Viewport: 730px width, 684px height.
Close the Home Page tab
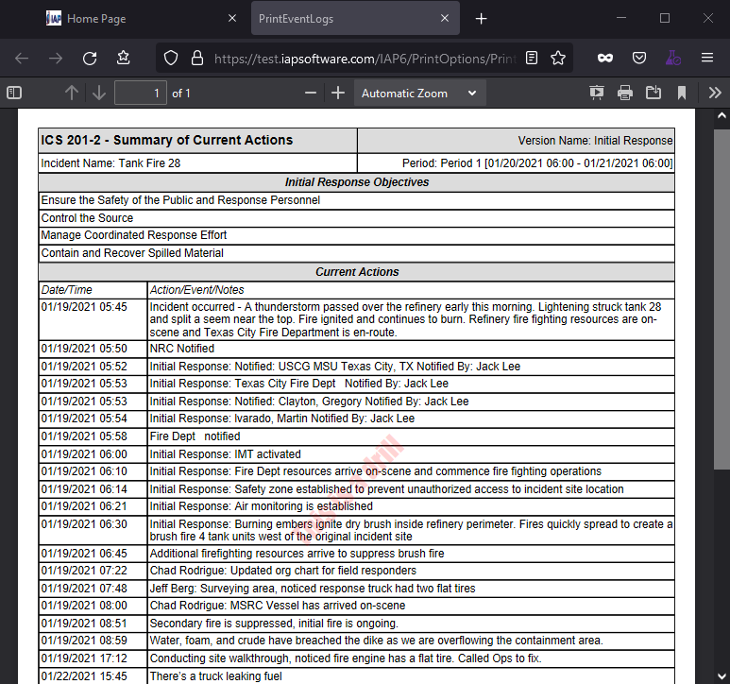click(x=232, y=18)
